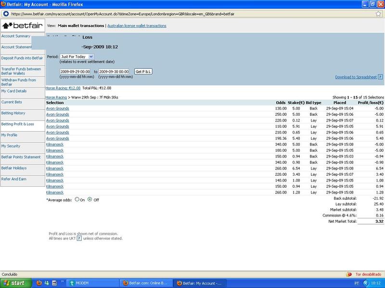
Task: Click the Commission @ 4.6% label
Action: click(340, 216)
